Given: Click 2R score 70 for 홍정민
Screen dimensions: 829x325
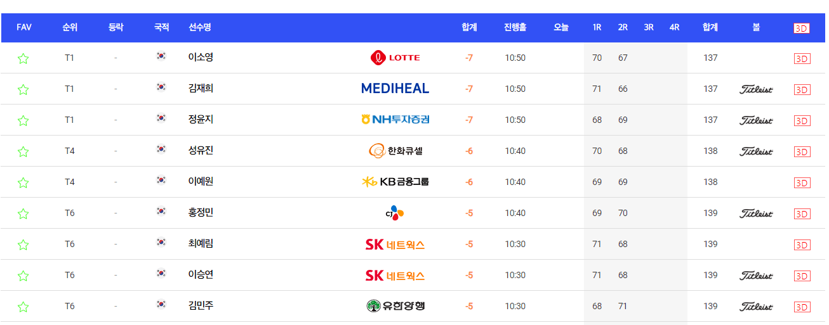Looking at the screenshot, I should [623, 213].
